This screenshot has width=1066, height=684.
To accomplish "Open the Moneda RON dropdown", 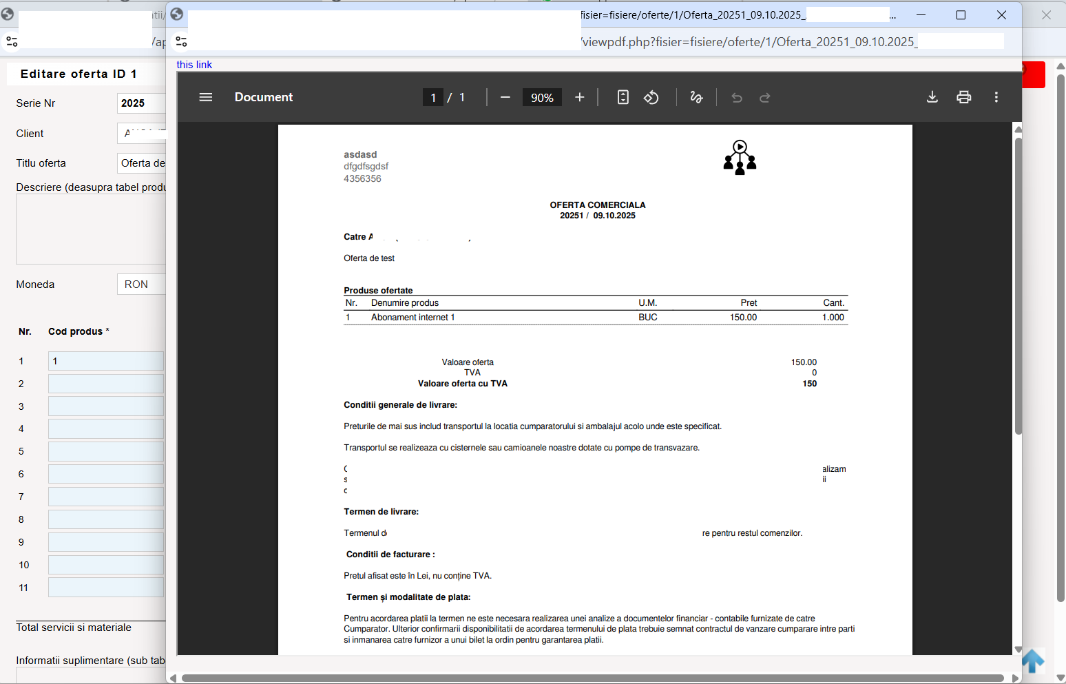I will pos(141,284).
